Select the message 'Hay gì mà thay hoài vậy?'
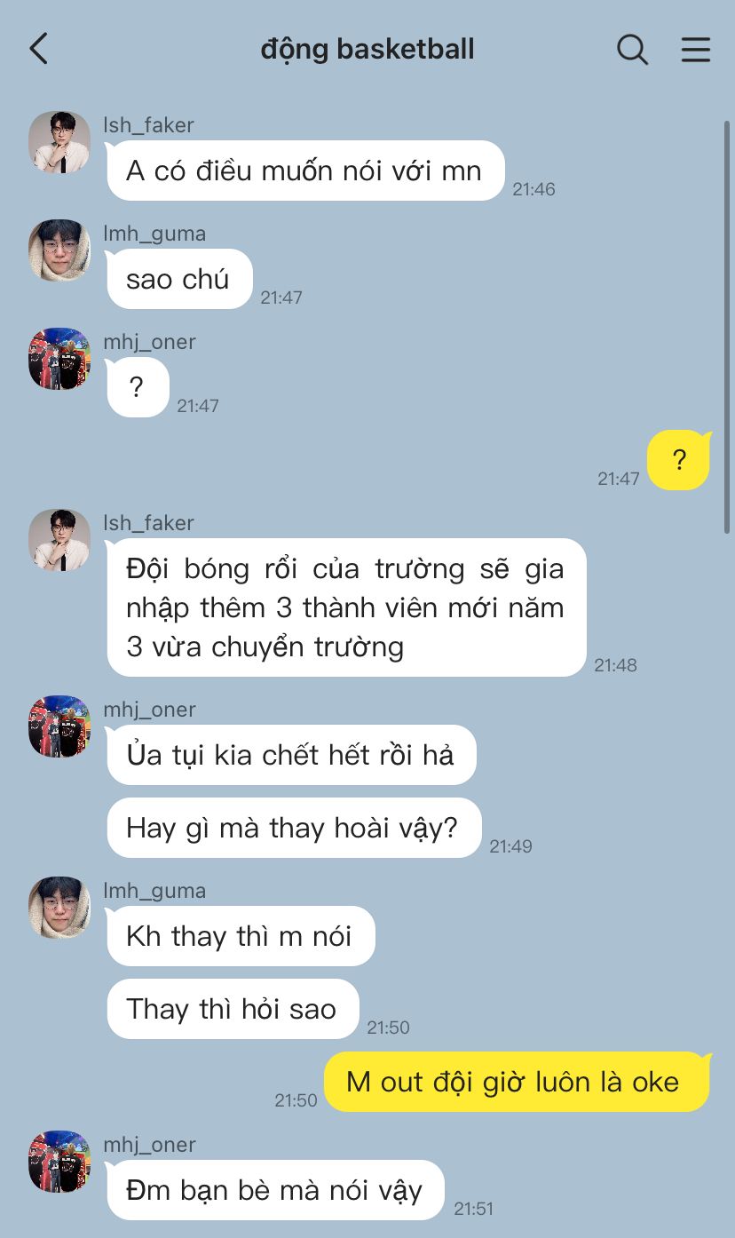 294,828
